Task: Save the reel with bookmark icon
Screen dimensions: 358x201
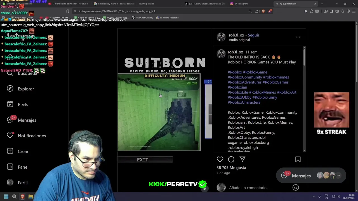Action: (298, 159)
